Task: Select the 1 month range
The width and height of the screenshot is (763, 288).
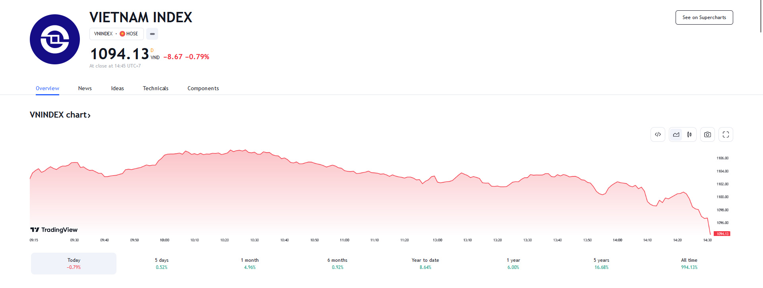Action: (250, 263)
